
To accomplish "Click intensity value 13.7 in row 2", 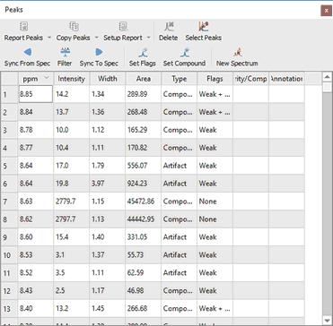I will click(62, 112).
